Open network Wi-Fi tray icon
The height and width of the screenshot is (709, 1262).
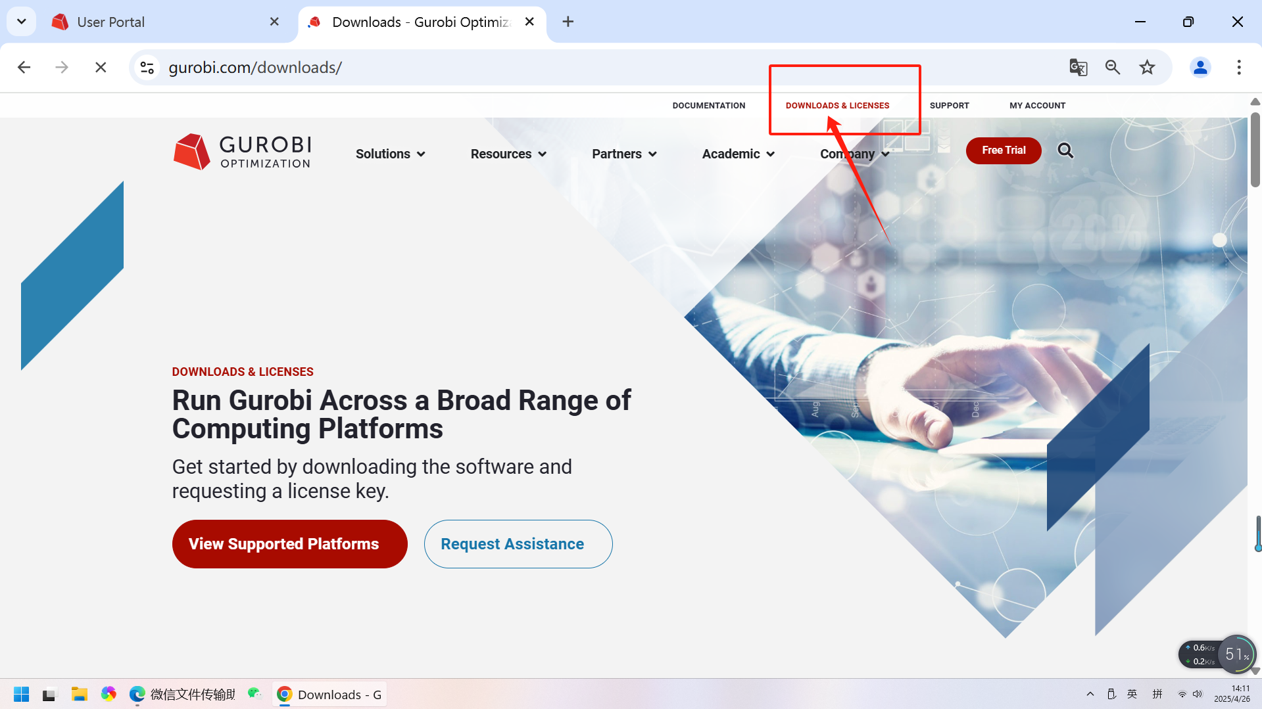click(x=1182, y=694)
